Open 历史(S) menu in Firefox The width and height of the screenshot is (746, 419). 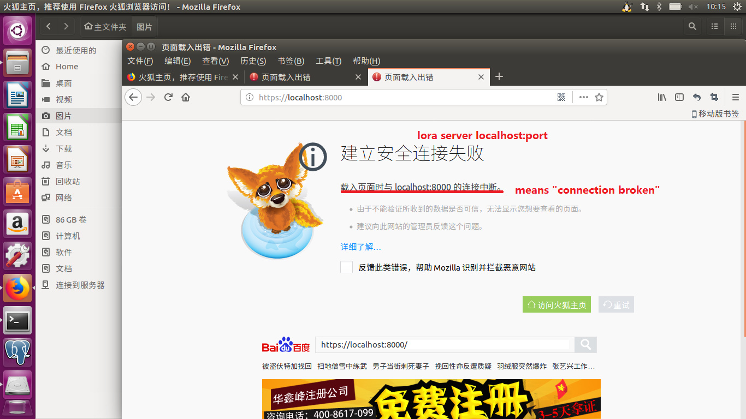pyautogui.click(x=253, y=61)
